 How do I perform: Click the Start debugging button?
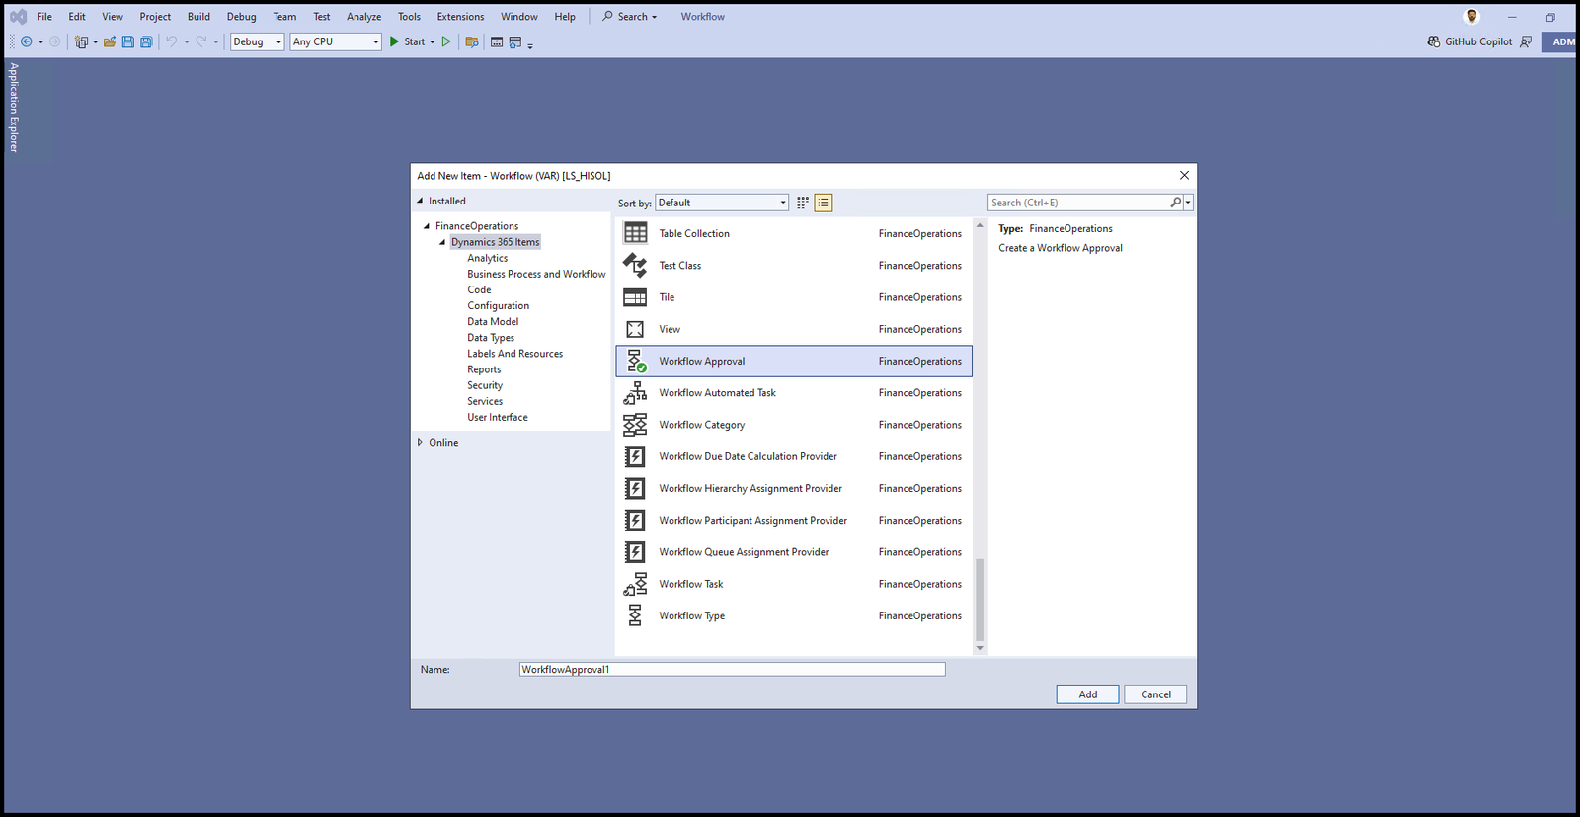coord(408,41)
